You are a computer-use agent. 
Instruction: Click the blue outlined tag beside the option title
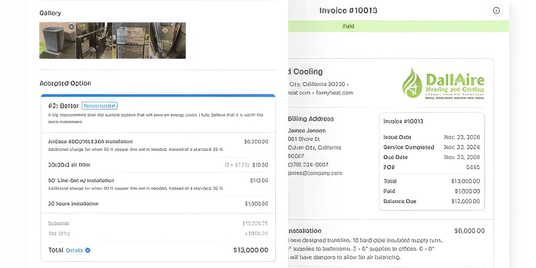click(99, 106)
